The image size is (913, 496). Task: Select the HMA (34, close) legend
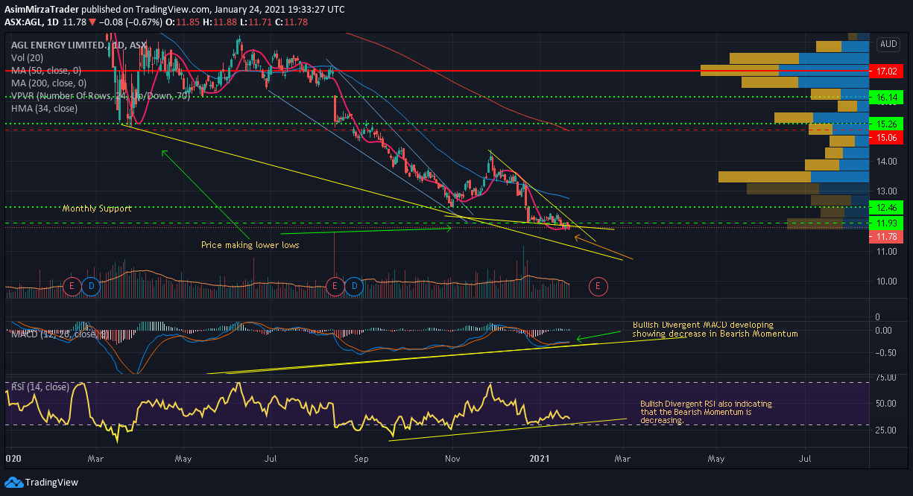45,108
